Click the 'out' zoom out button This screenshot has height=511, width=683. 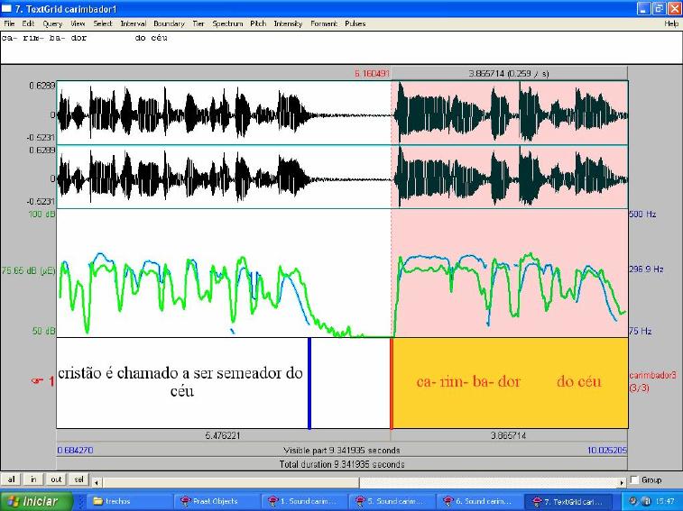click(56, 479)
